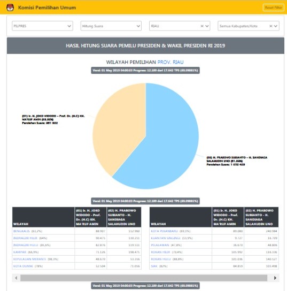Click the KPU logo icon in header
The height and width of the screenshot is (291, 287).
pyautogui.click(x=10, y=7)
